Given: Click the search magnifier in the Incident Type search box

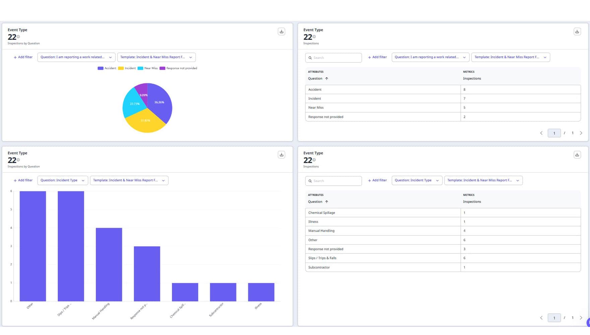Looking at the screenshot, I should click(310, 181).
